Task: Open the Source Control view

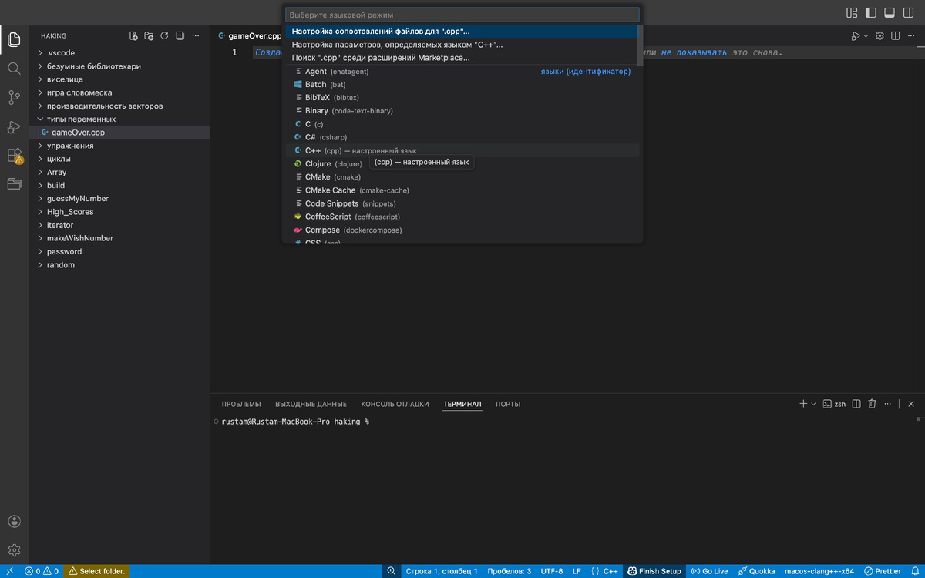Action: point(14,97)
